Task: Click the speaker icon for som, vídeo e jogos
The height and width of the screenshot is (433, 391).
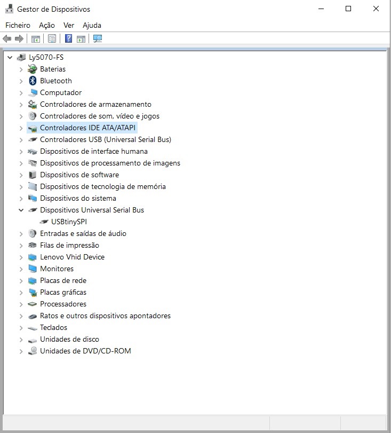Action: 33,116
